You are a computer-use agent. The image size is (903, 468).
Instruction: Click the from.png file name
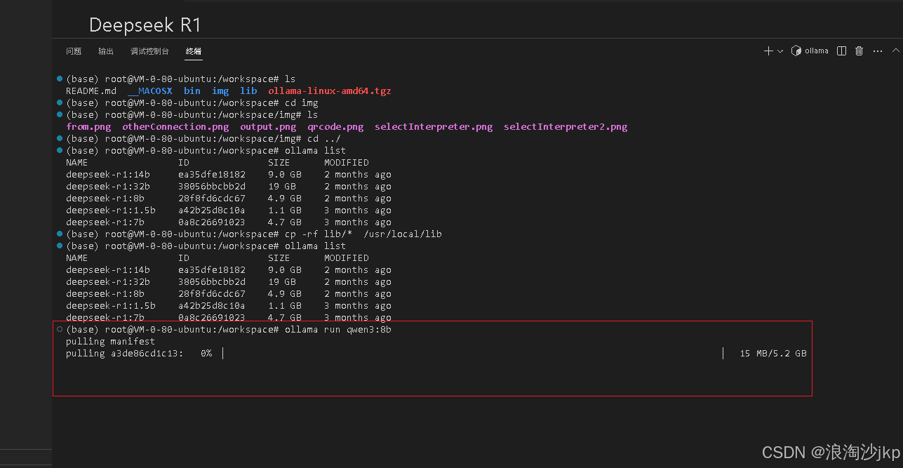88,126
